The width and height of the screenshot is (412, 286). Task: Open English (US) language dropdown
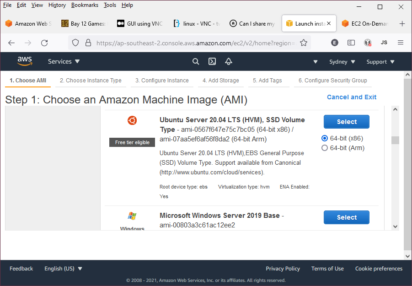[x=63, y=269]
